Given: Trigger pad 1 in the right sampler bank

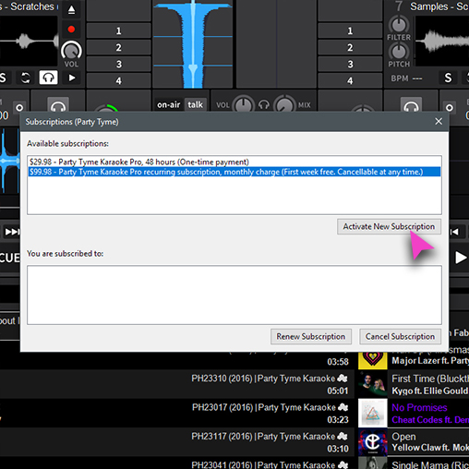Looking at the screenshot, I should [350, 30].
